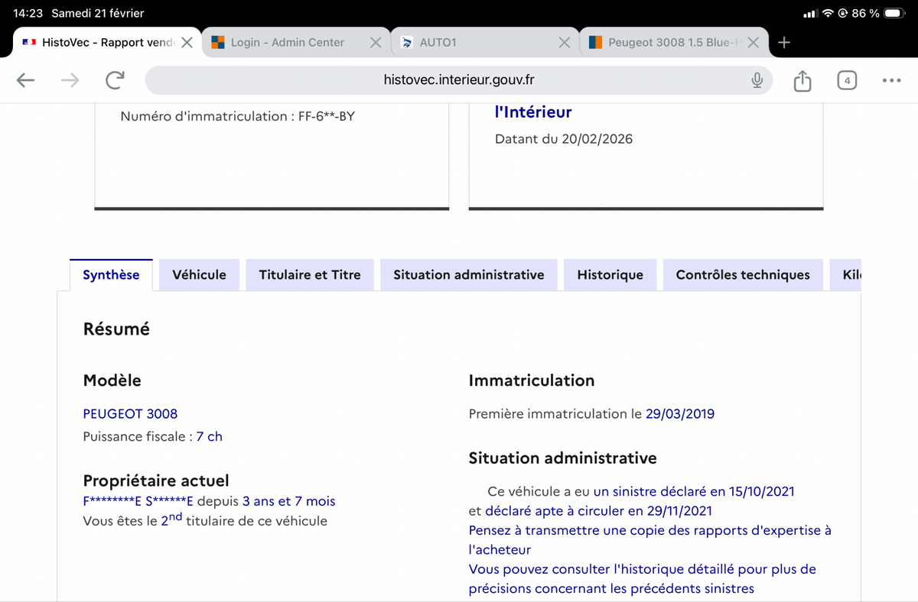Click the l'Intérieur heading

(533, 112)
